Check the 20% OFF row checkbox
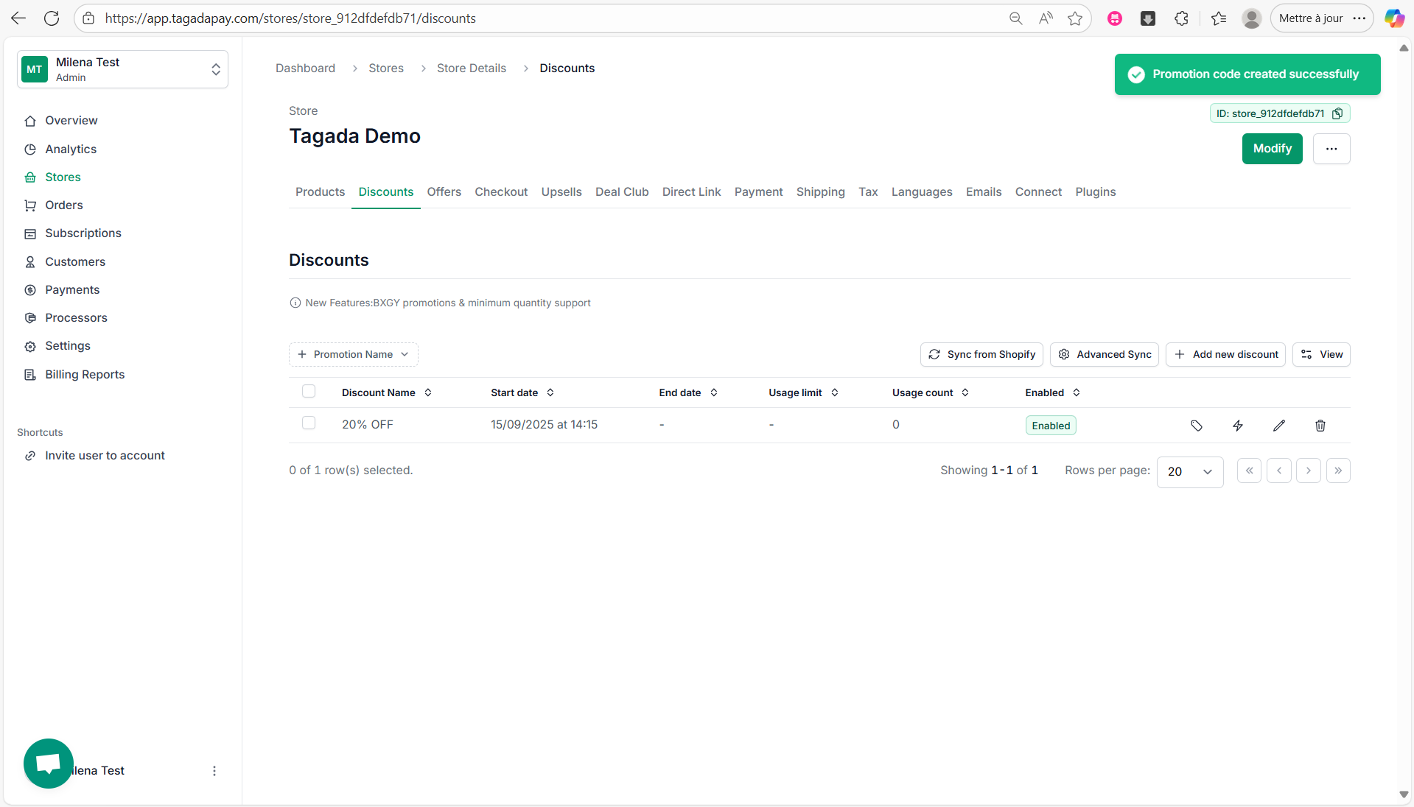The height and width of the screenshot is (807, 1414). [309, 423]
